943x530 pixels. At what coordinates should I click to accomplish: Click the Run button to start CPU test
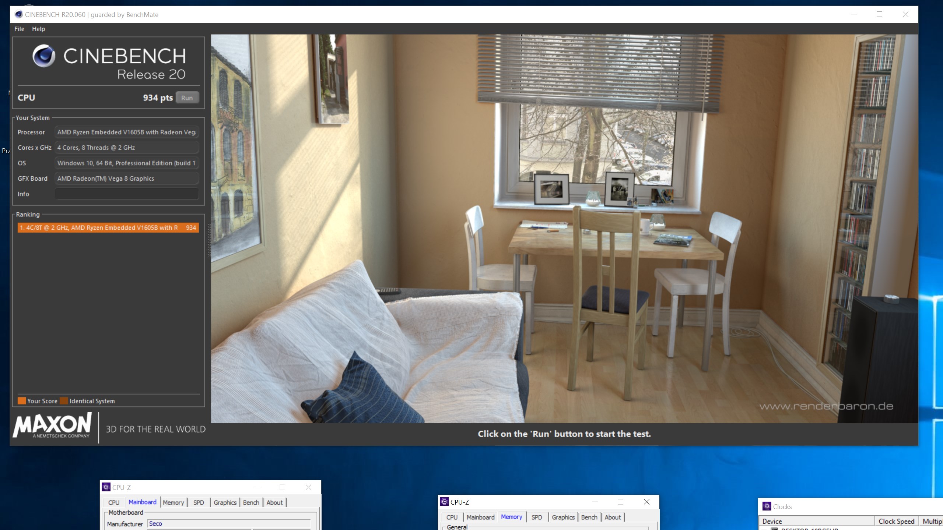(187, 98)
